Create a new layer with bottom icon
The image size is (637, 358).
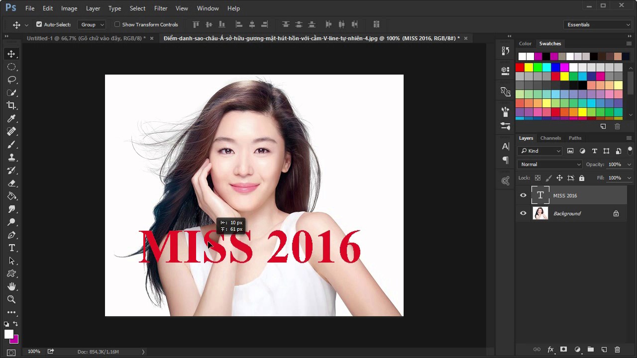[604, 350]
